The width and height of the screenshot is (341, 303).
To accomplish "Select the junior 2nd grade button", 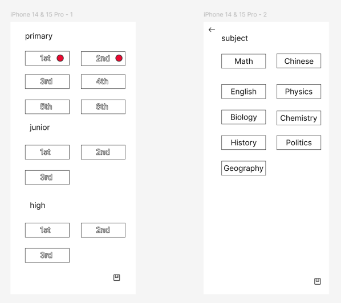I will click(x=103, y=152).
